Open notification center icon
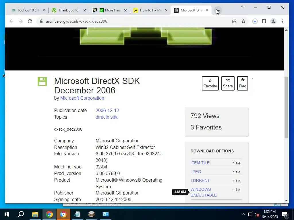 coord(285,214)
